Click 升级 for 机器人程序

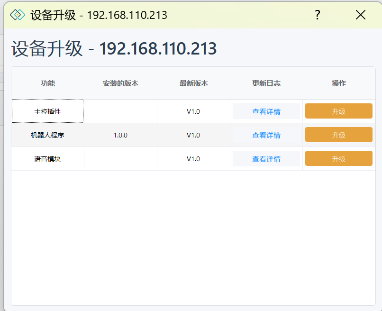[x=338, y=135]
